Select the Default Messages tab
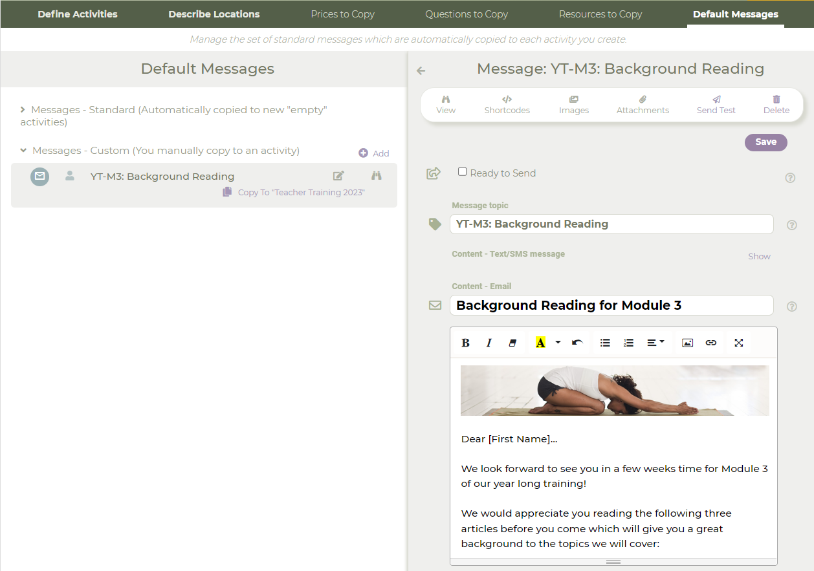This screenshot has width=814, height=571. tap(736, 14)
